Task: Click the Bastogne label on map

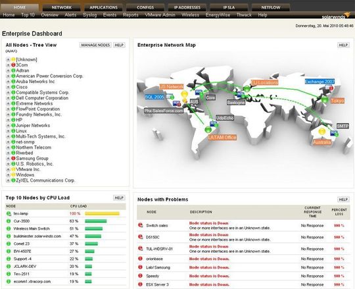Action: [x=236, y=103]
